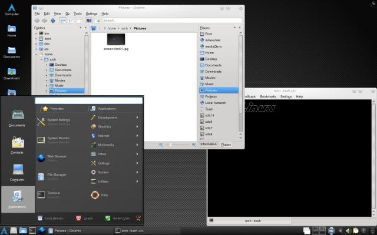
Task: Click the Dolphin search field
Action: pyautogui.click(x=172, y=21)
